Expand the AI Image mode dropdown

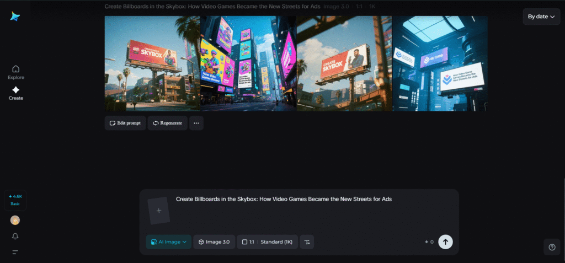(x=168, y=241)
